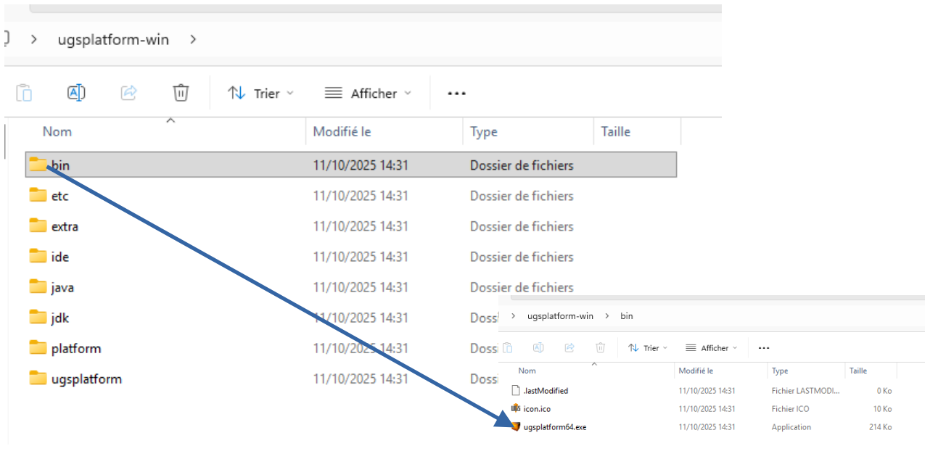
Task: Open the Afficher view dropdown in large window
Action: [368, 94]
